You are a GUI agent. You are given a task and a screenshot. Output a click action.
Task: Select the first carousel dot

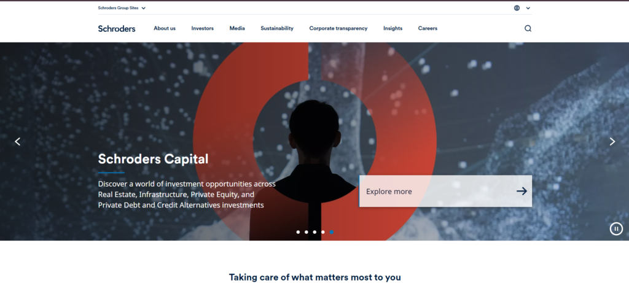click(298, 232)
